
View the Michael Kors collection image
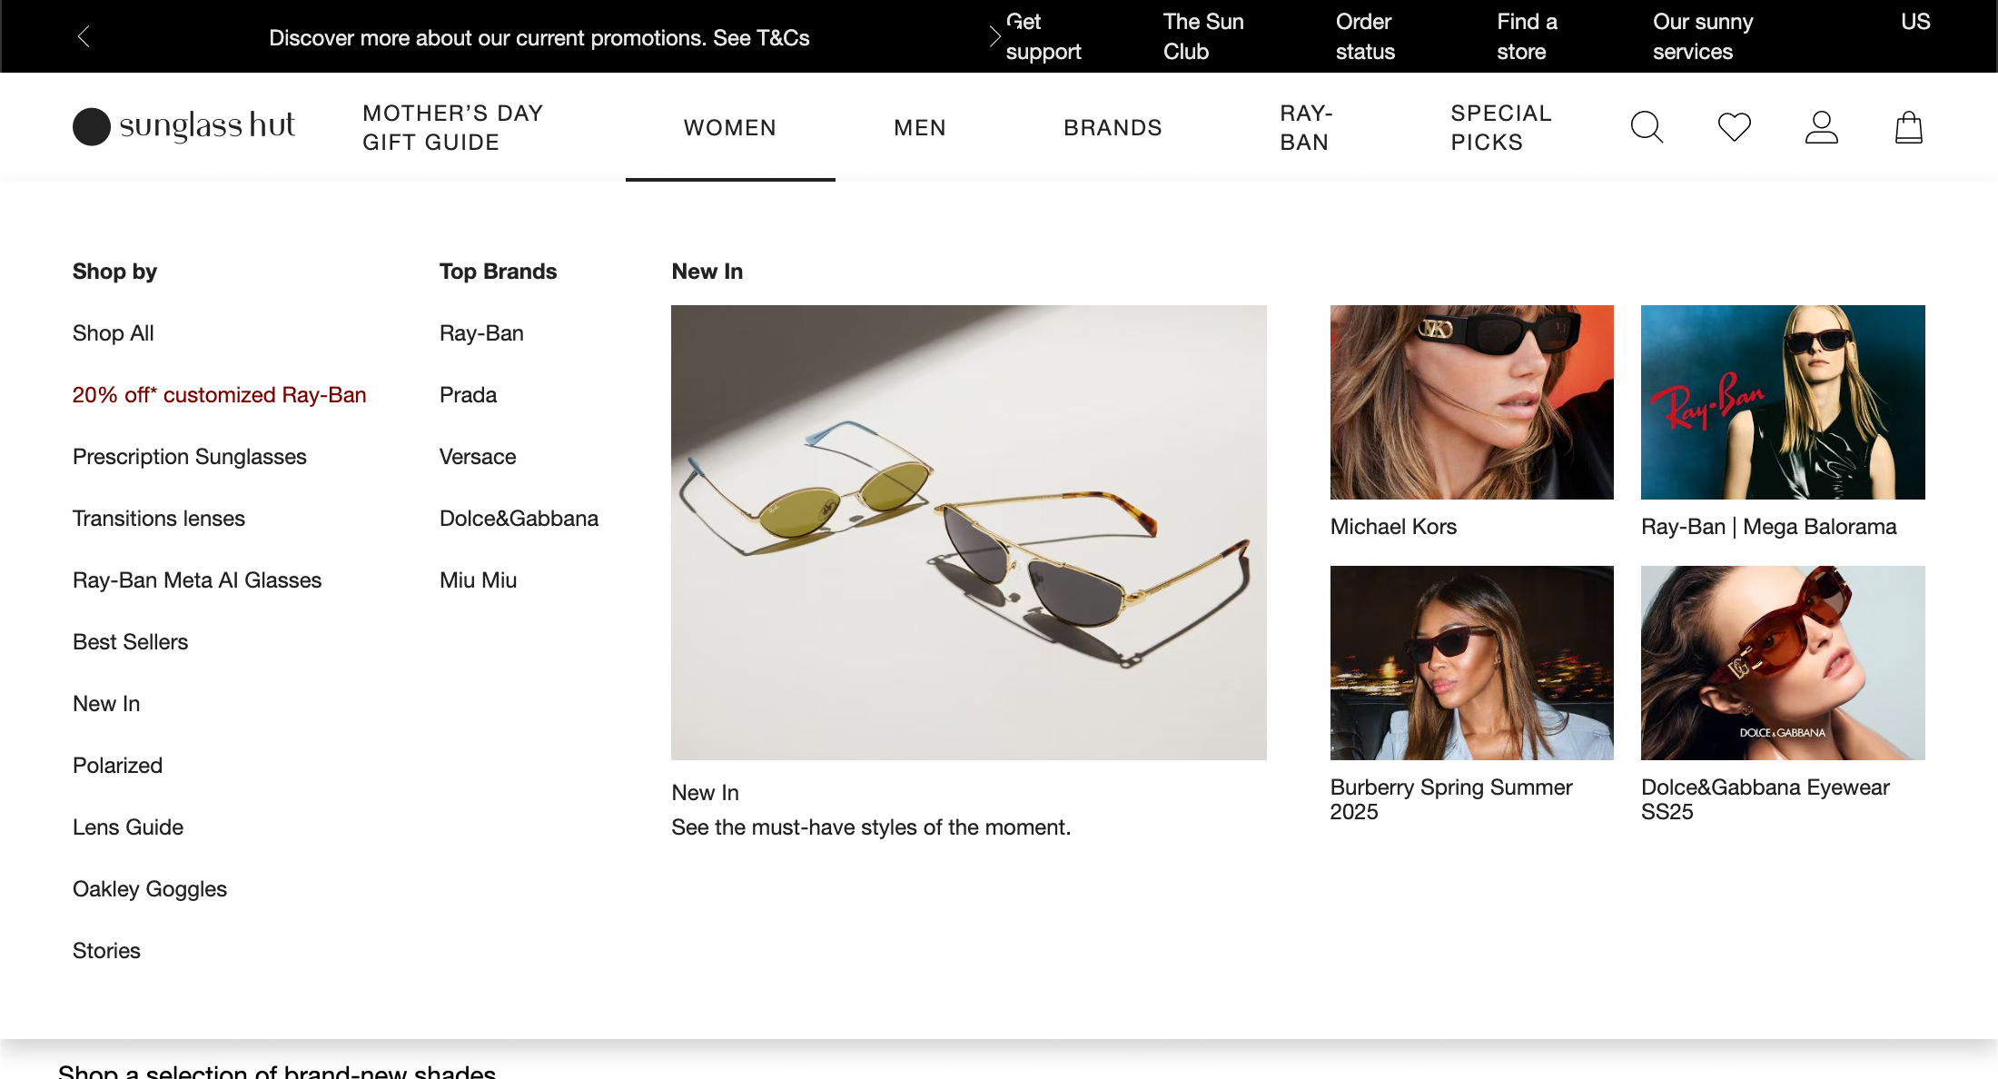point(1471,401)
